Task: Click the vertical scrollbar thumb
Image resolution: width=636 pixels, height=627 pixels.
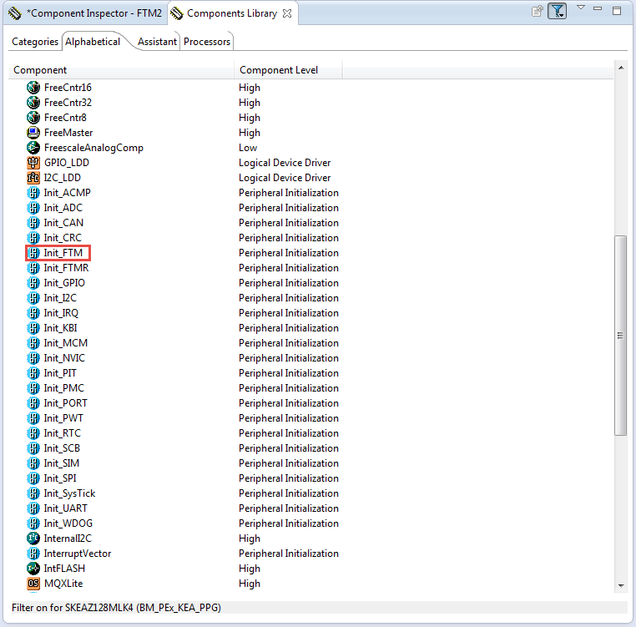Action: coord(621,336)
